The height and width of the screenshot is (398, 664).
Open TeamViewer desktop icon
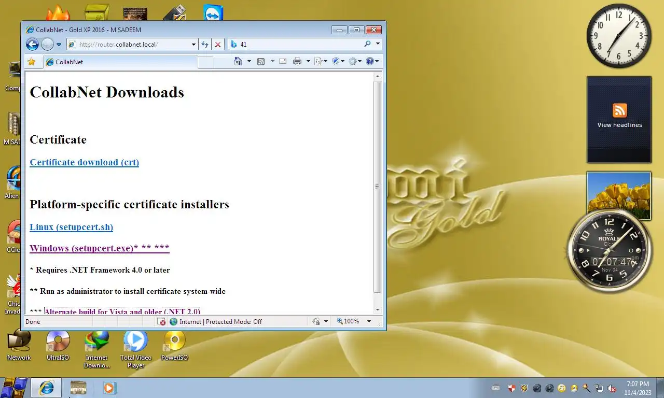click(213, 13)
